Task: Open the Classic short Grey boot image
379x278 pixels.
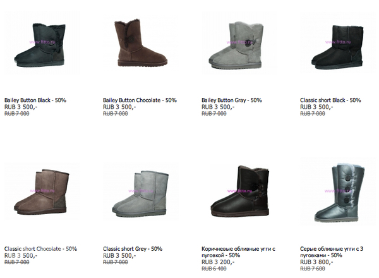Action: tap(141, 192)
